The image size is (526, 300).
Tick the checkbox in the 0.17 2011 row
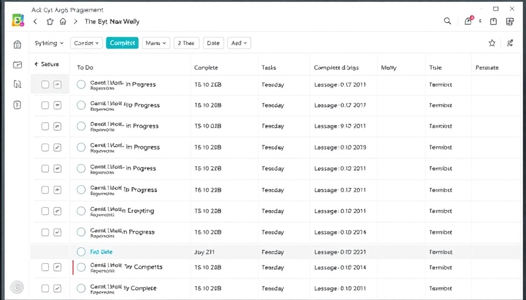[x=45, y=190]
